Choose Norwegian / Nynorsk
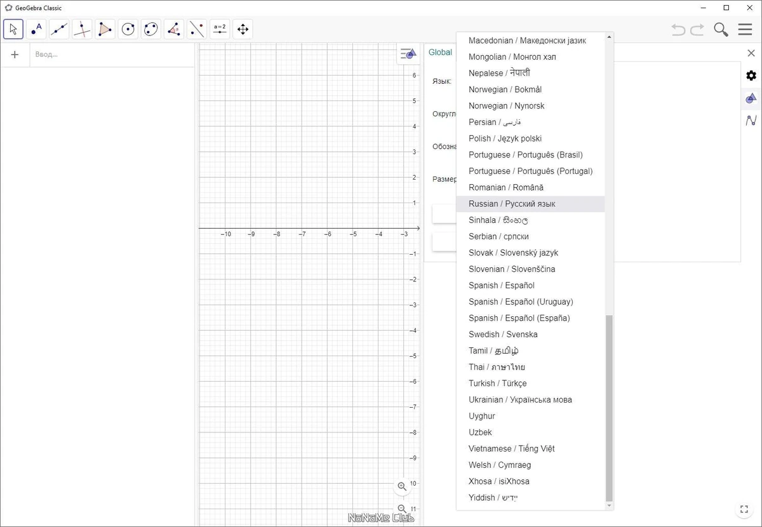 (530, 106)
